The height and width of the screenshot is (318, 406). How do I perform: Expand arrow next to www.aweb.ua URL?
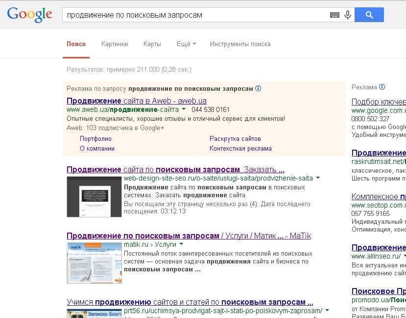[184, 109]
